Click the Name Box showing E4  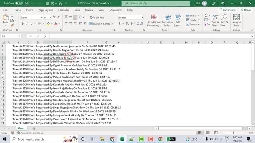(11, 36)
